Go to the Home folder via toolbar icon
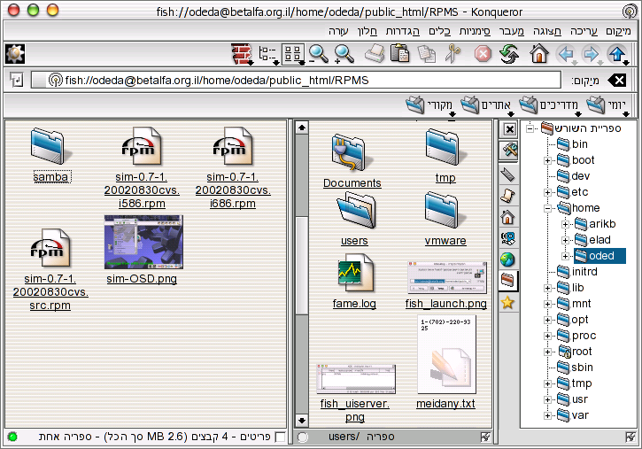This screenshot has height=449, width=642. pos(538,54)
